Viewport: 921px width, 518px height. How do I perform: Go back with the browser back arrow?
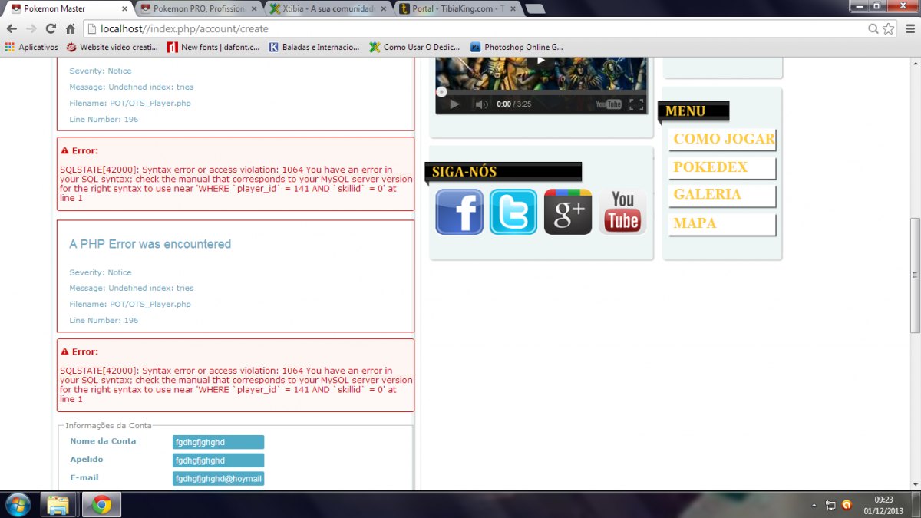click(x=12, y=28)
